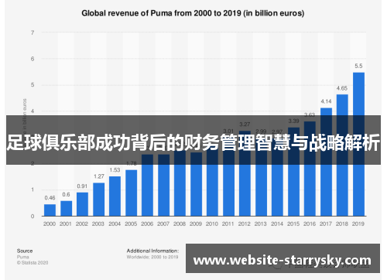Screen dimensions: 387x280
Task: Click the blue bar for year 2001
Action: pyautogui.click(x=66, y=208)
